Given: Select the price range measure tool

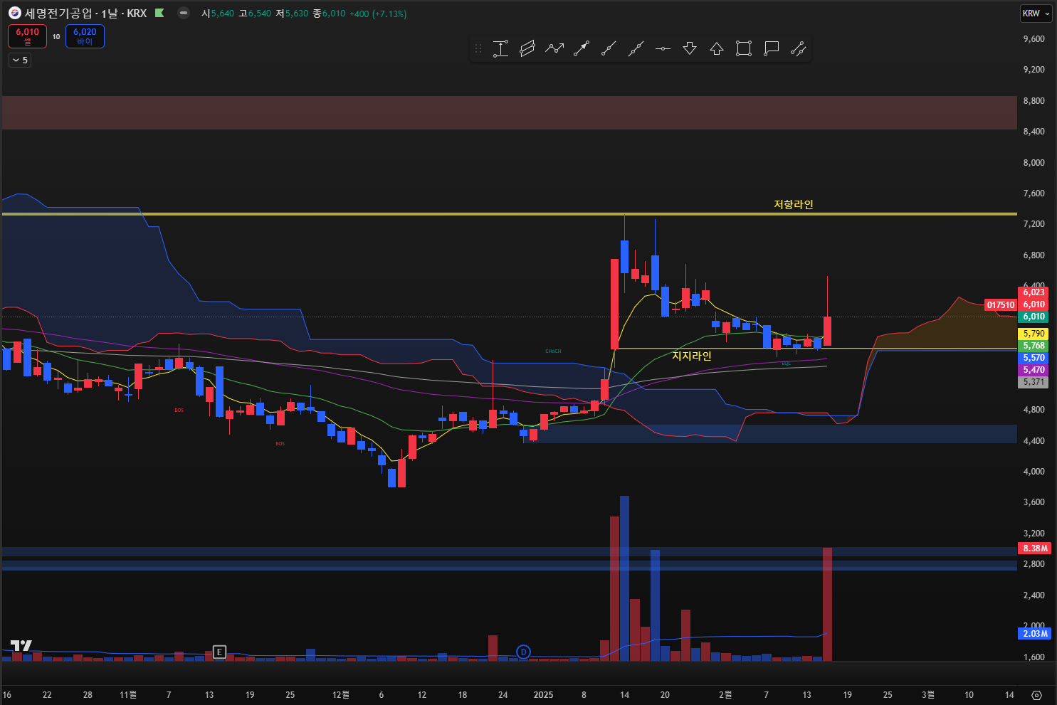Looking at the screenshot, I should coord(500,48).
